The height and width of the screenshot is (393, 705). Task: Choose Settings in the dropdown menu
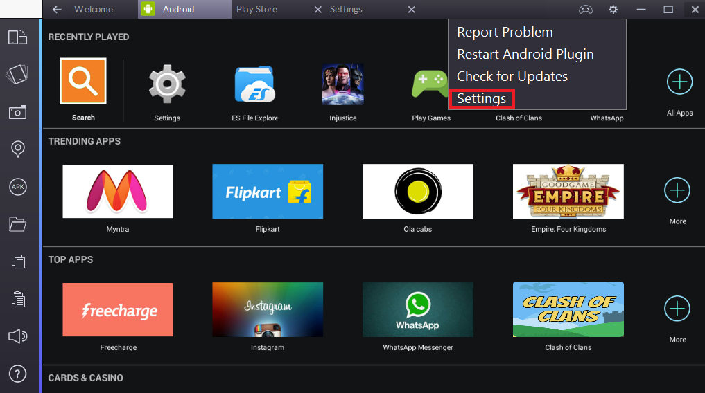[482, 99]
